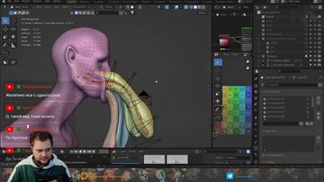Select the Transform tool in 3D viewport toolbar

(x=13, y=37)
